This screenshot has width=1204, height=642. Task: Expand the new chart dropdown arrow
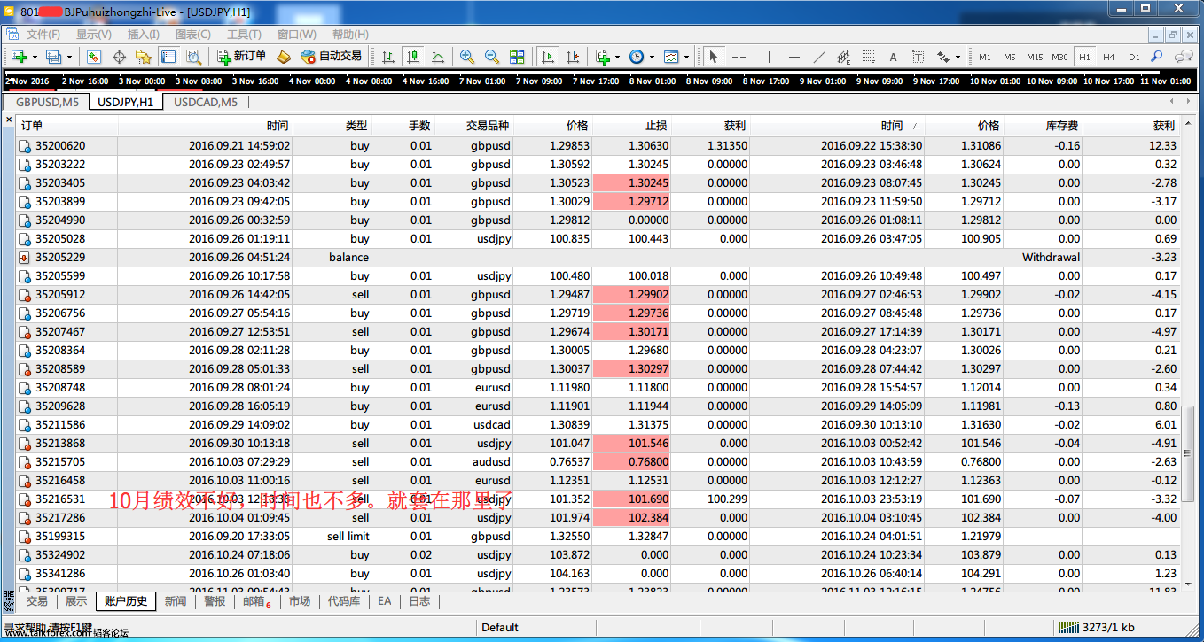click(x=34, y=57)
